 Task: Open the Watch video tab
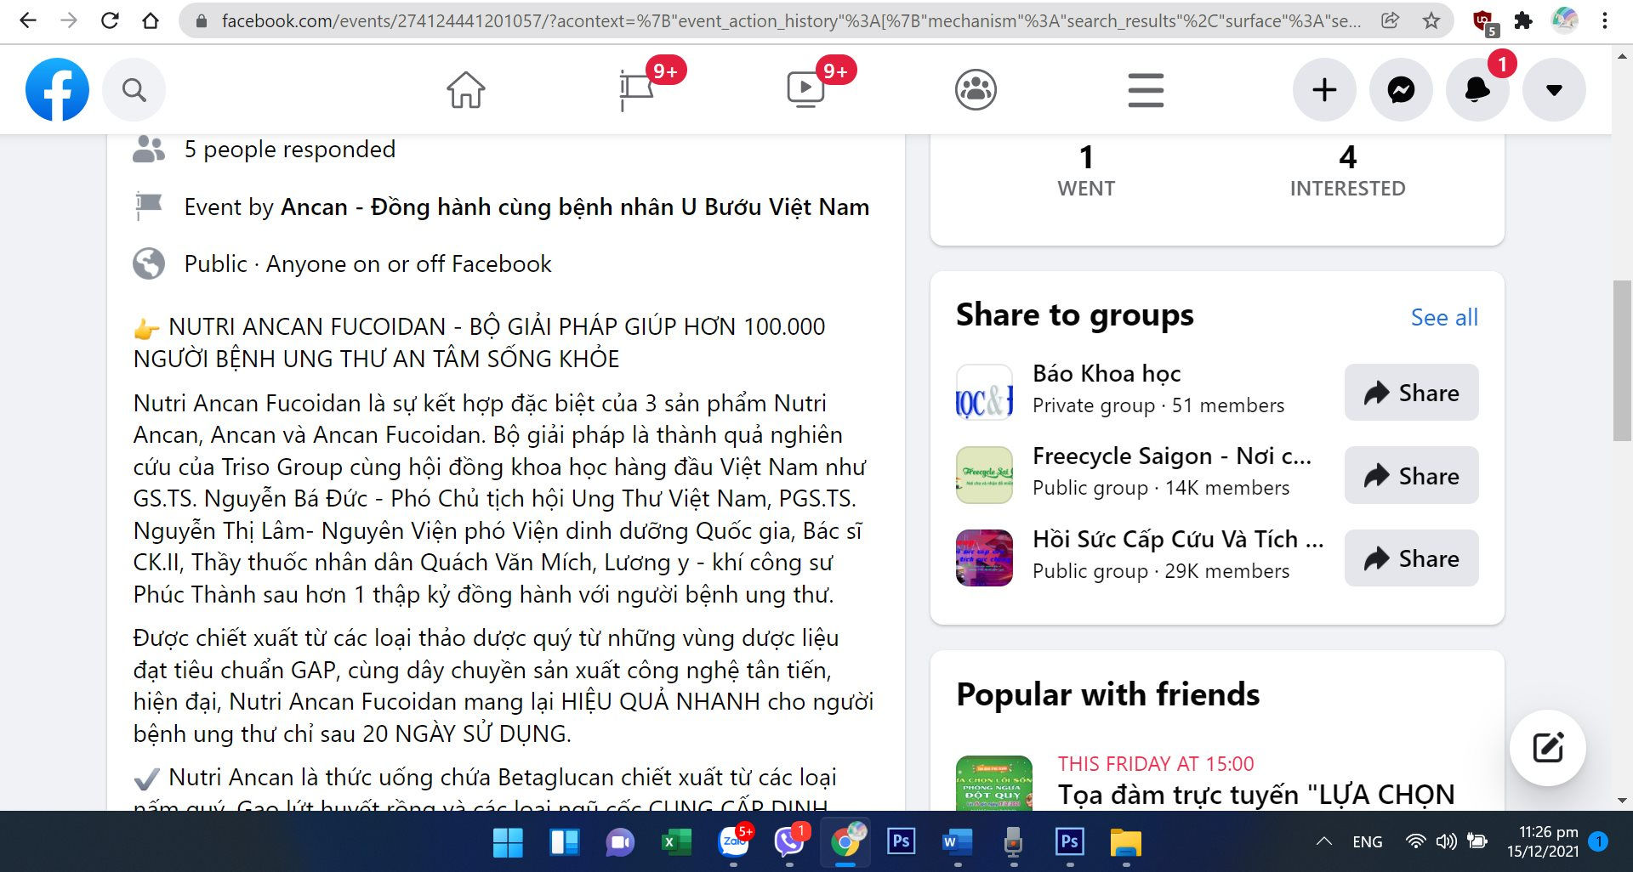(x=805, y=89)
